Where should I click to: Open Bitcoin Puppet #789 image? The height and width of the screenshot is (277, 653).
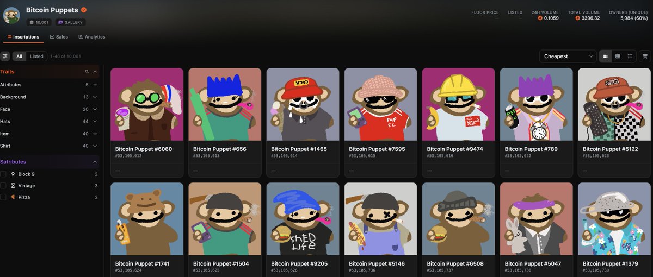tap(536, 104)
